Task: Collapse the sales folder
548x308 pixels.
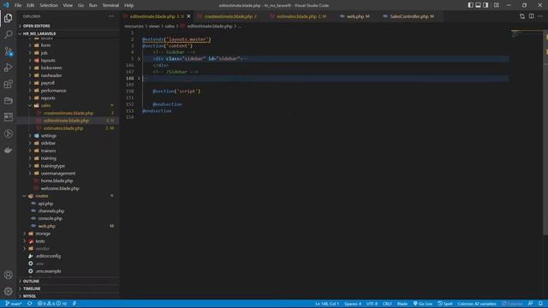Action: [45, 105]
